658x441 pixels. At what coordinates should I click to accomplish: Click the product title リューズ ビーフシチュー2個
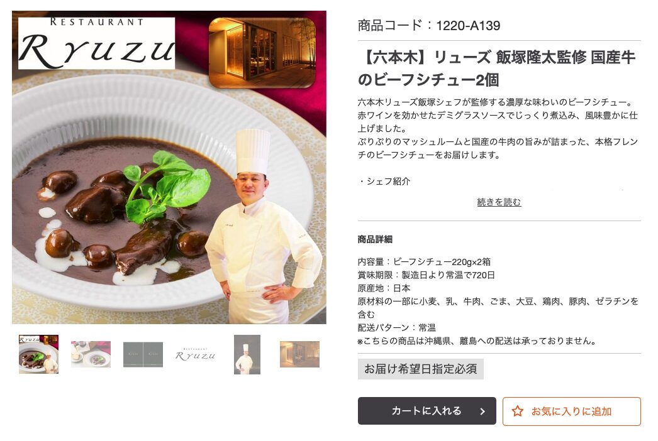[x=497, y=68]
